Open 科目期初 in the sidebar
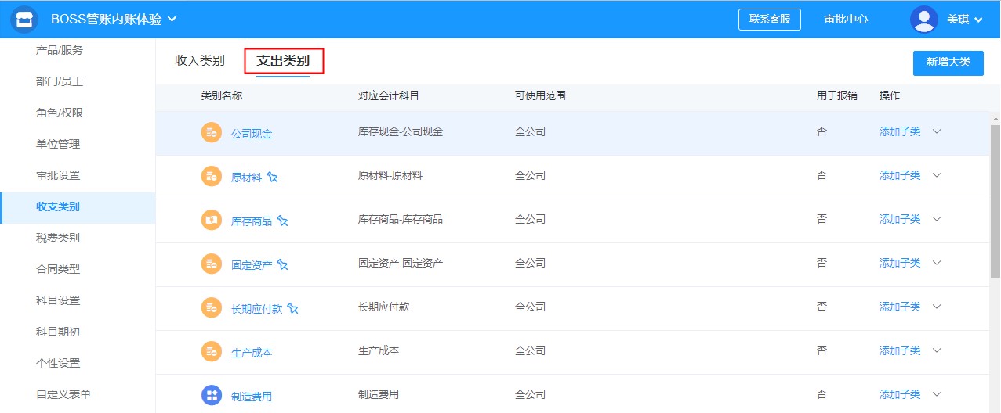Screen dimensions: 1001x413 point(58,332)
